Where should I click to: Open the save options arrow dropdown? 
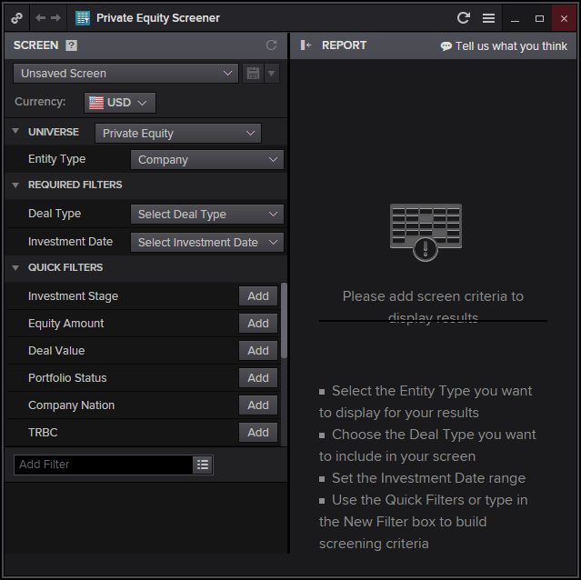point(272,74)
